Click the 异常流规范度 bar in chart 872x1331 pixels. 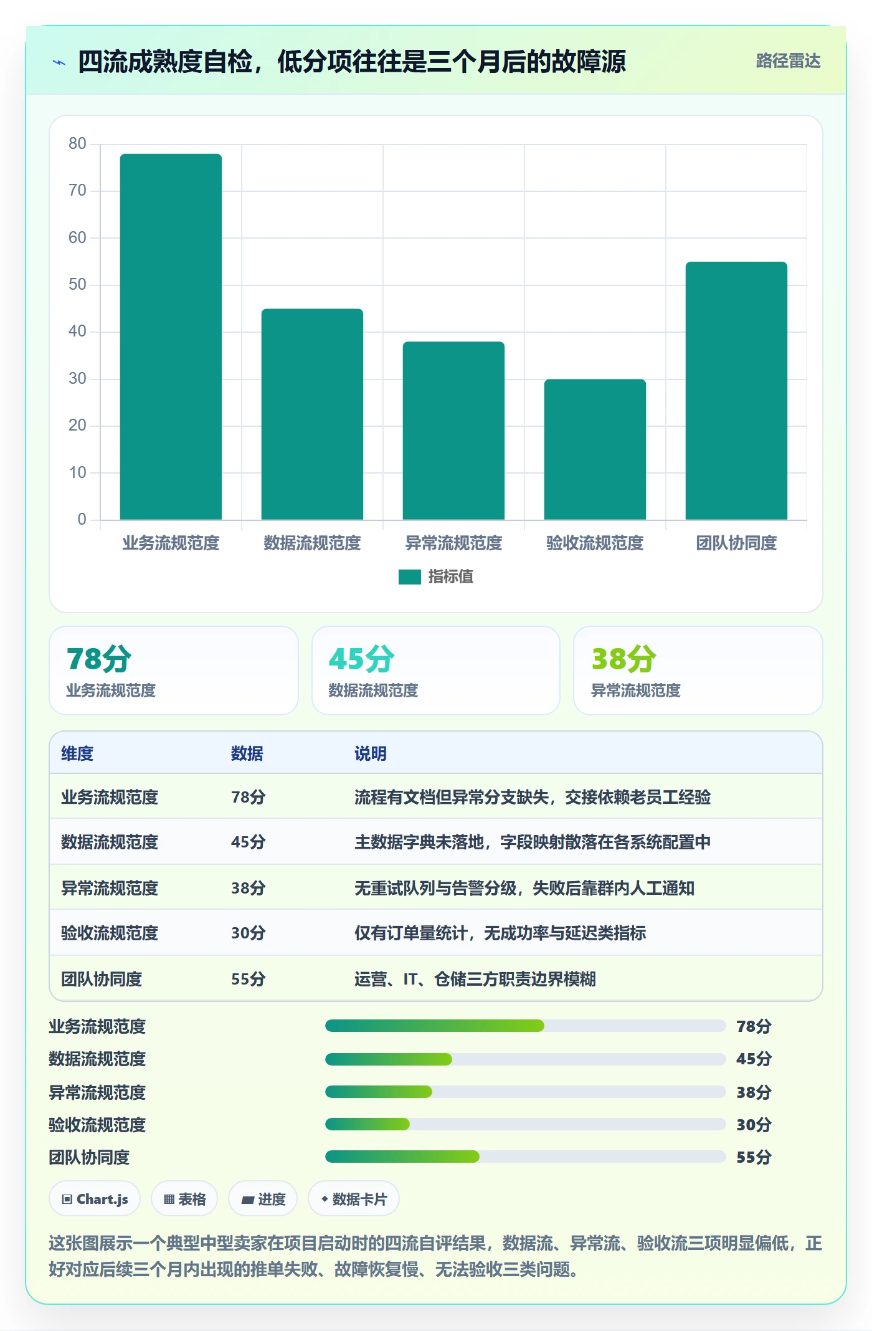(453, 431)
